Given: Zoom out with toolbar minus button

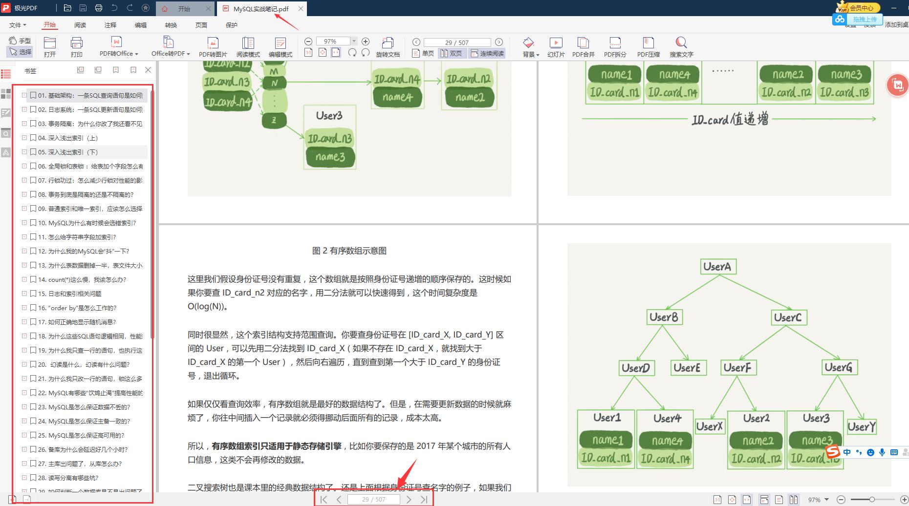Looking at the screenshot, I should pos(308,42).
